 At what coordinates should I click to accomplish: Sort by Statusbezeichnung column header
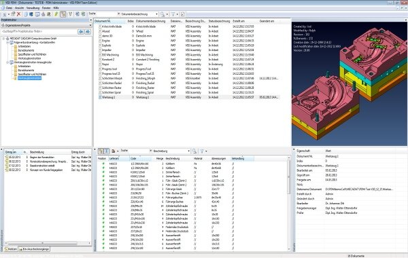(220, 21)
